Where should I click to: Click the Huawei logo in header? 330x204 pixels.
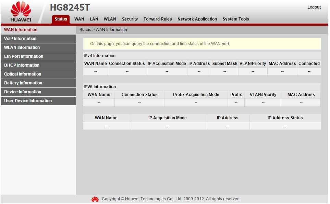21,12
